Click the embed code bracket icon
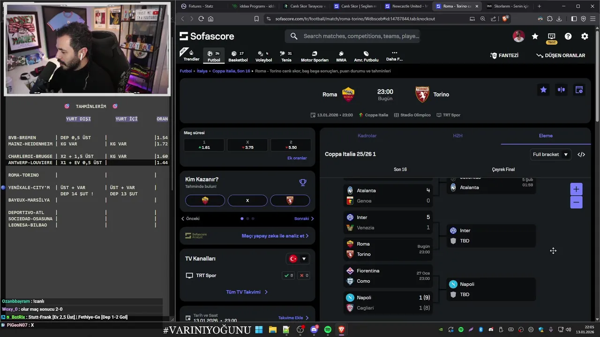Screen dimensions: 600x337 pos(581,154)
